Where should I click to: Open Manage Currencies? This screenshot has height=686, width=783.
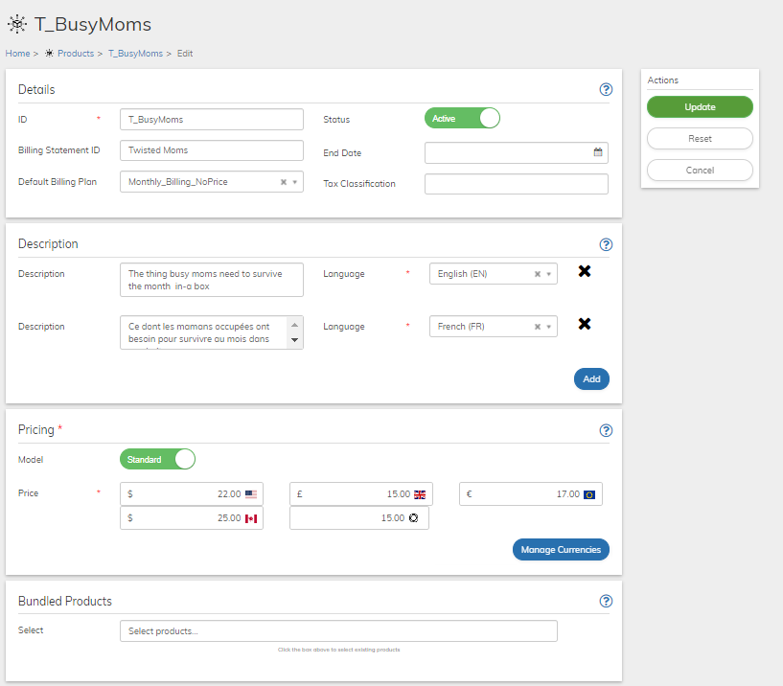pyautogui.click(x=561, y=550)
